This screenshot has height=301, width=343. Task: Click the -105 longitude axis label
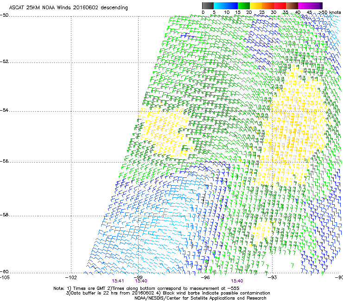point(5,277)
